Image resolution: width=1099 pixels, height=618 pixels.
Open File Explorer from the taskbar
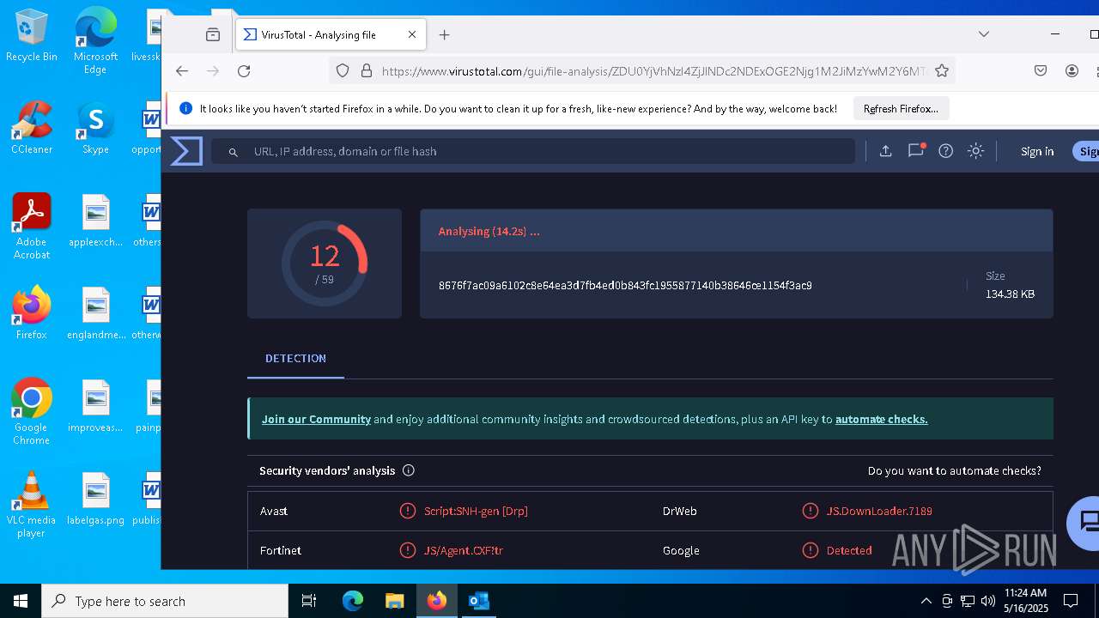tap(395, 601)
